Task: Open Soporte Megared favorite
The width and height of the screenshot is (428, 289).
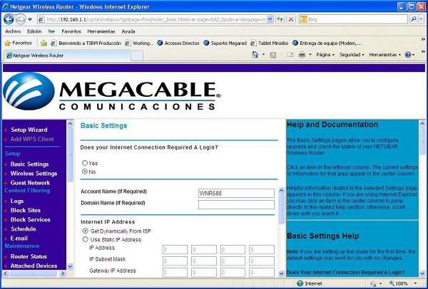Action: (x=225, y=43)
